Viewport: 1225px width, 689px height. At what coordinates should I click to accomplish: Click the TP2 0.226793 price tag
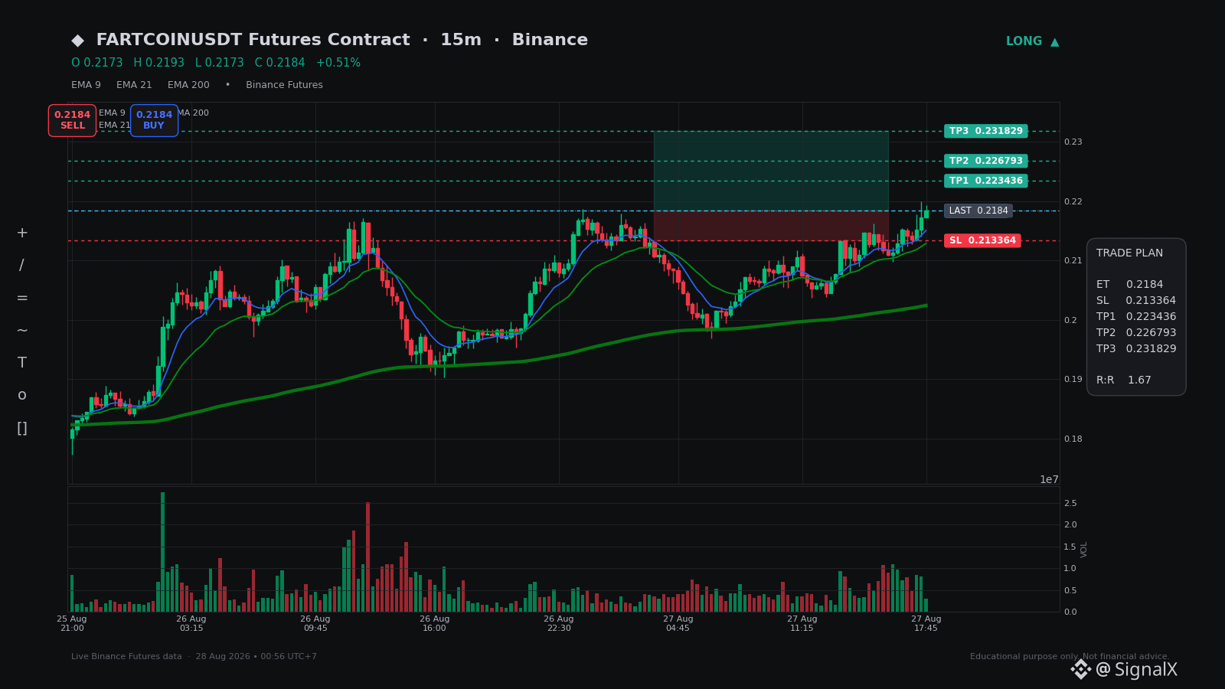click(986, 161)
